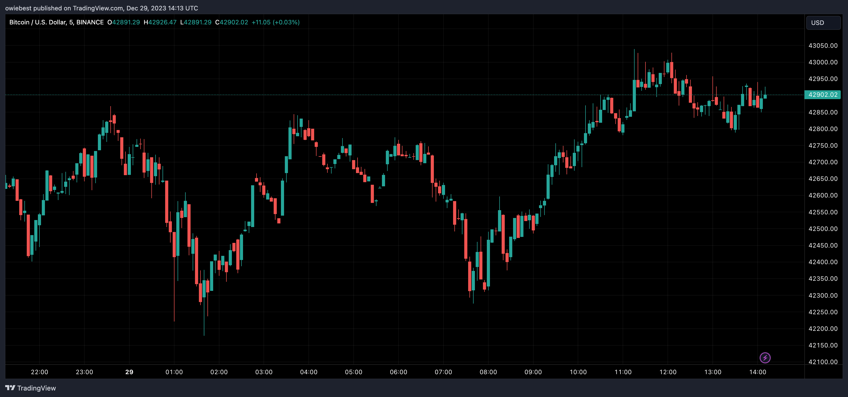Click the 42300.00 price axis label
Screen dimensions: 848x397
823,295
